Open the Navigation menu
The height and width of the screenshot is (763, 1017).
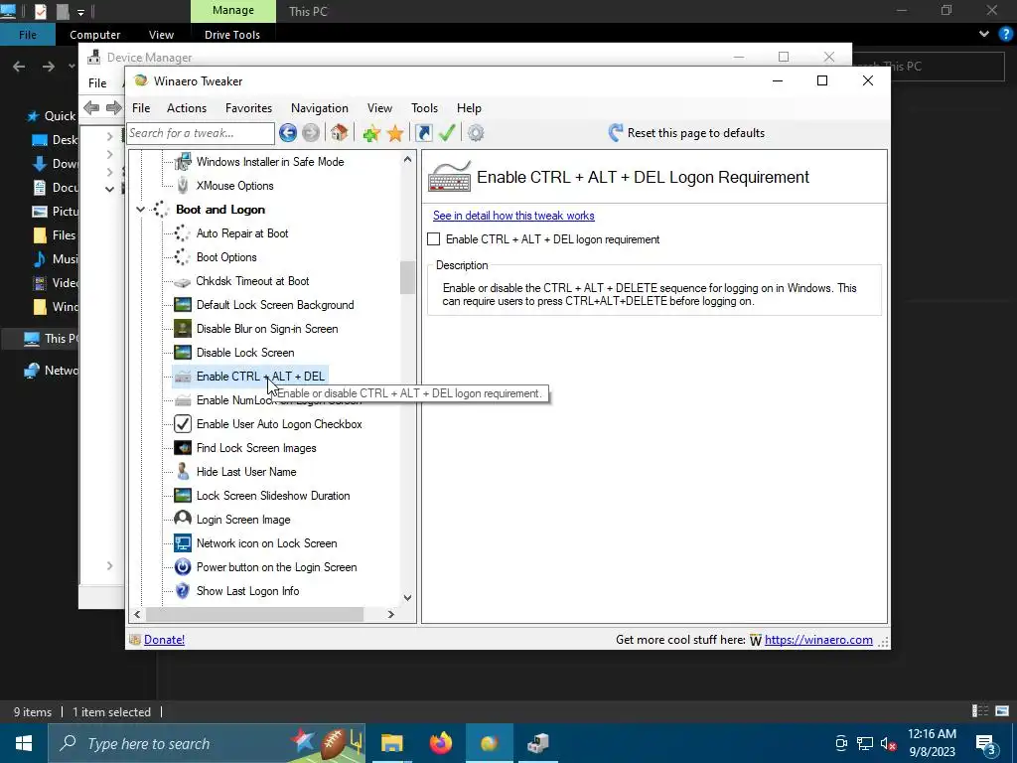[319, 108]
